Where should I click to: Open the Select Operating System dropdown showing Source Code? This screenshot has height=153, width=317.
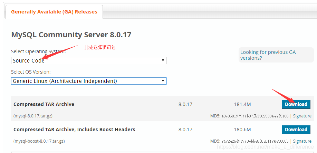click(x=88, y=61)
